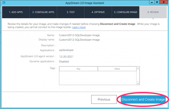
Task: Open the 3. Test step tab
Action: pos(70,12)
